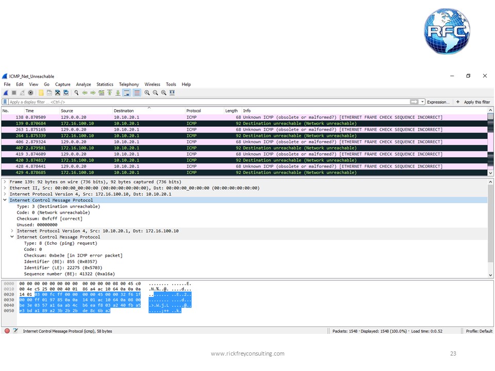Image resolution: width=495 pixels, height=371 pixels.
Task: Open the Edit menu
Action: (20, 85)
